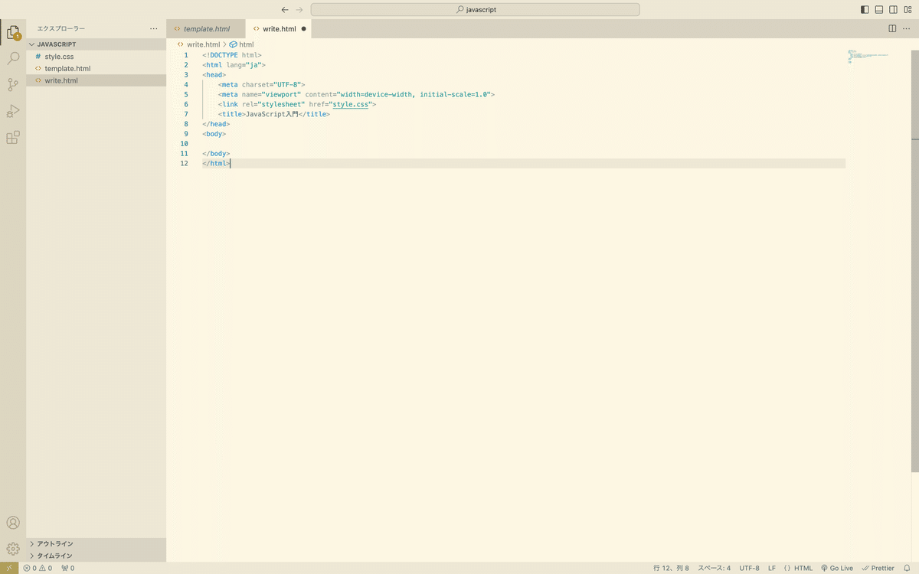919x574 pixels.
Task: Expand the タイムライン section
Action: [x=96, y=556]
